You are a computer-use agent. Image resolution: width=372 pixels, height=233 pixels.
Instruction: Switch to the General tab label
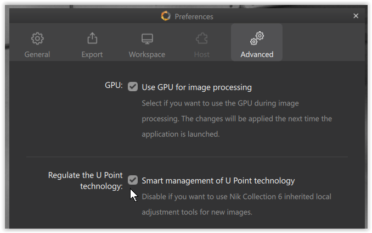coord(37,54)
